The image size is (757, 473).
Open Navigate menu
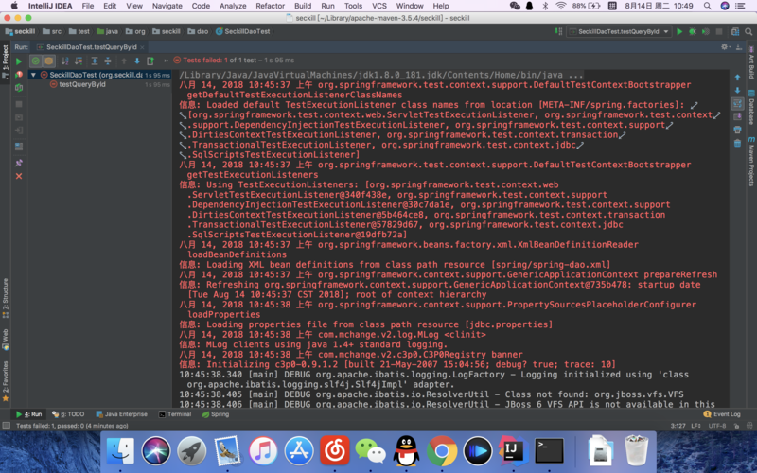point(167,6)
